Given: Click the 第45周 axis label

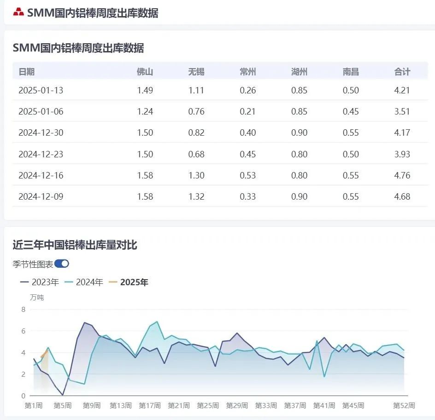Looking at the screenshot, I should (353, 406).
